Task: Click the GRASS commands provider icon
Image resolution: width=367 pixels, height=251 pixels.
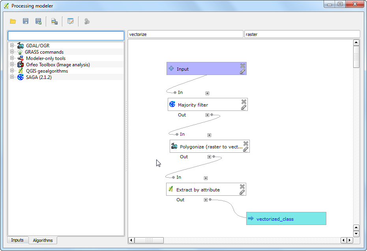Action: pos(20,52)
